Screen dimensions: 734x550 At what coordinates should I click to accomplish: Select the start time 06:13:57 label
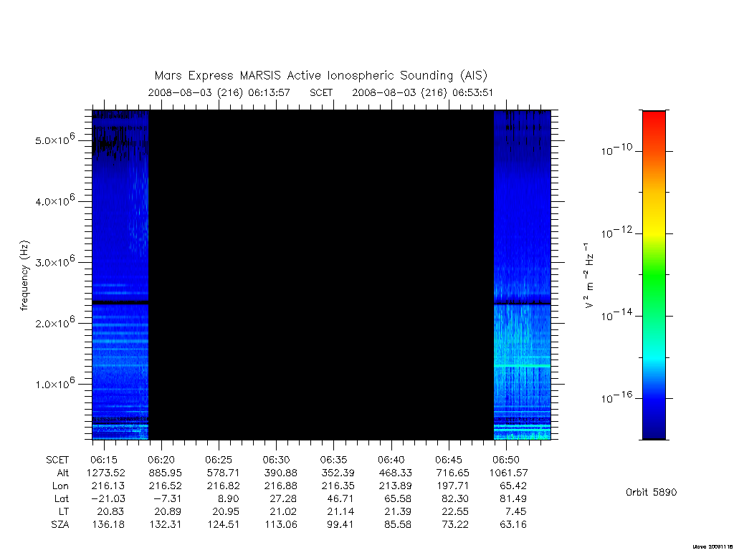(270, 92)
